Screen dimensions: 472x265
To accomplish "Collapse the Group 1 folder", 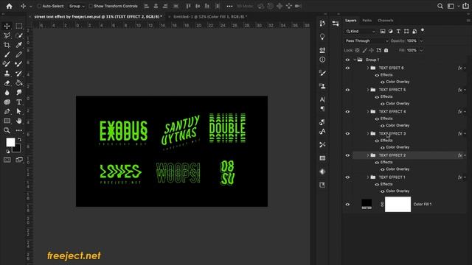I will (x=355, y=60).
